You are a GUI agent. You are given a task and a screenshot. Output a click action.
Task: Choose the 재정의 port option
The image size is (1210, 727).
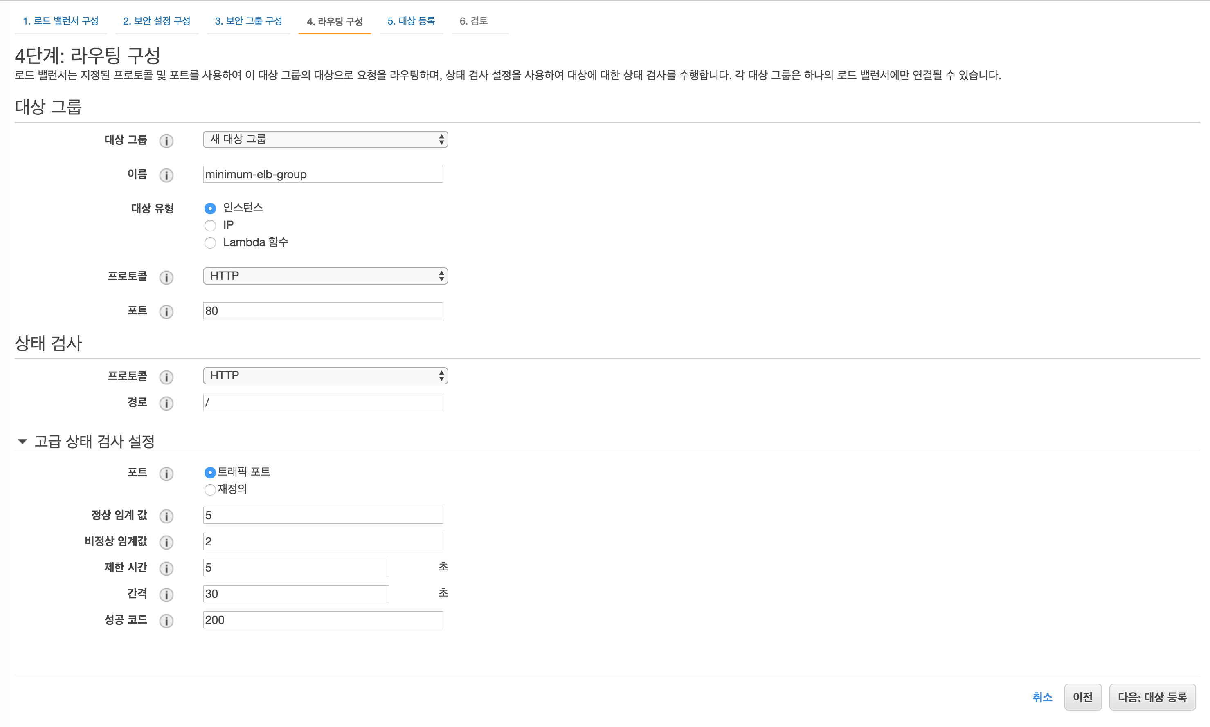[210, 490]
